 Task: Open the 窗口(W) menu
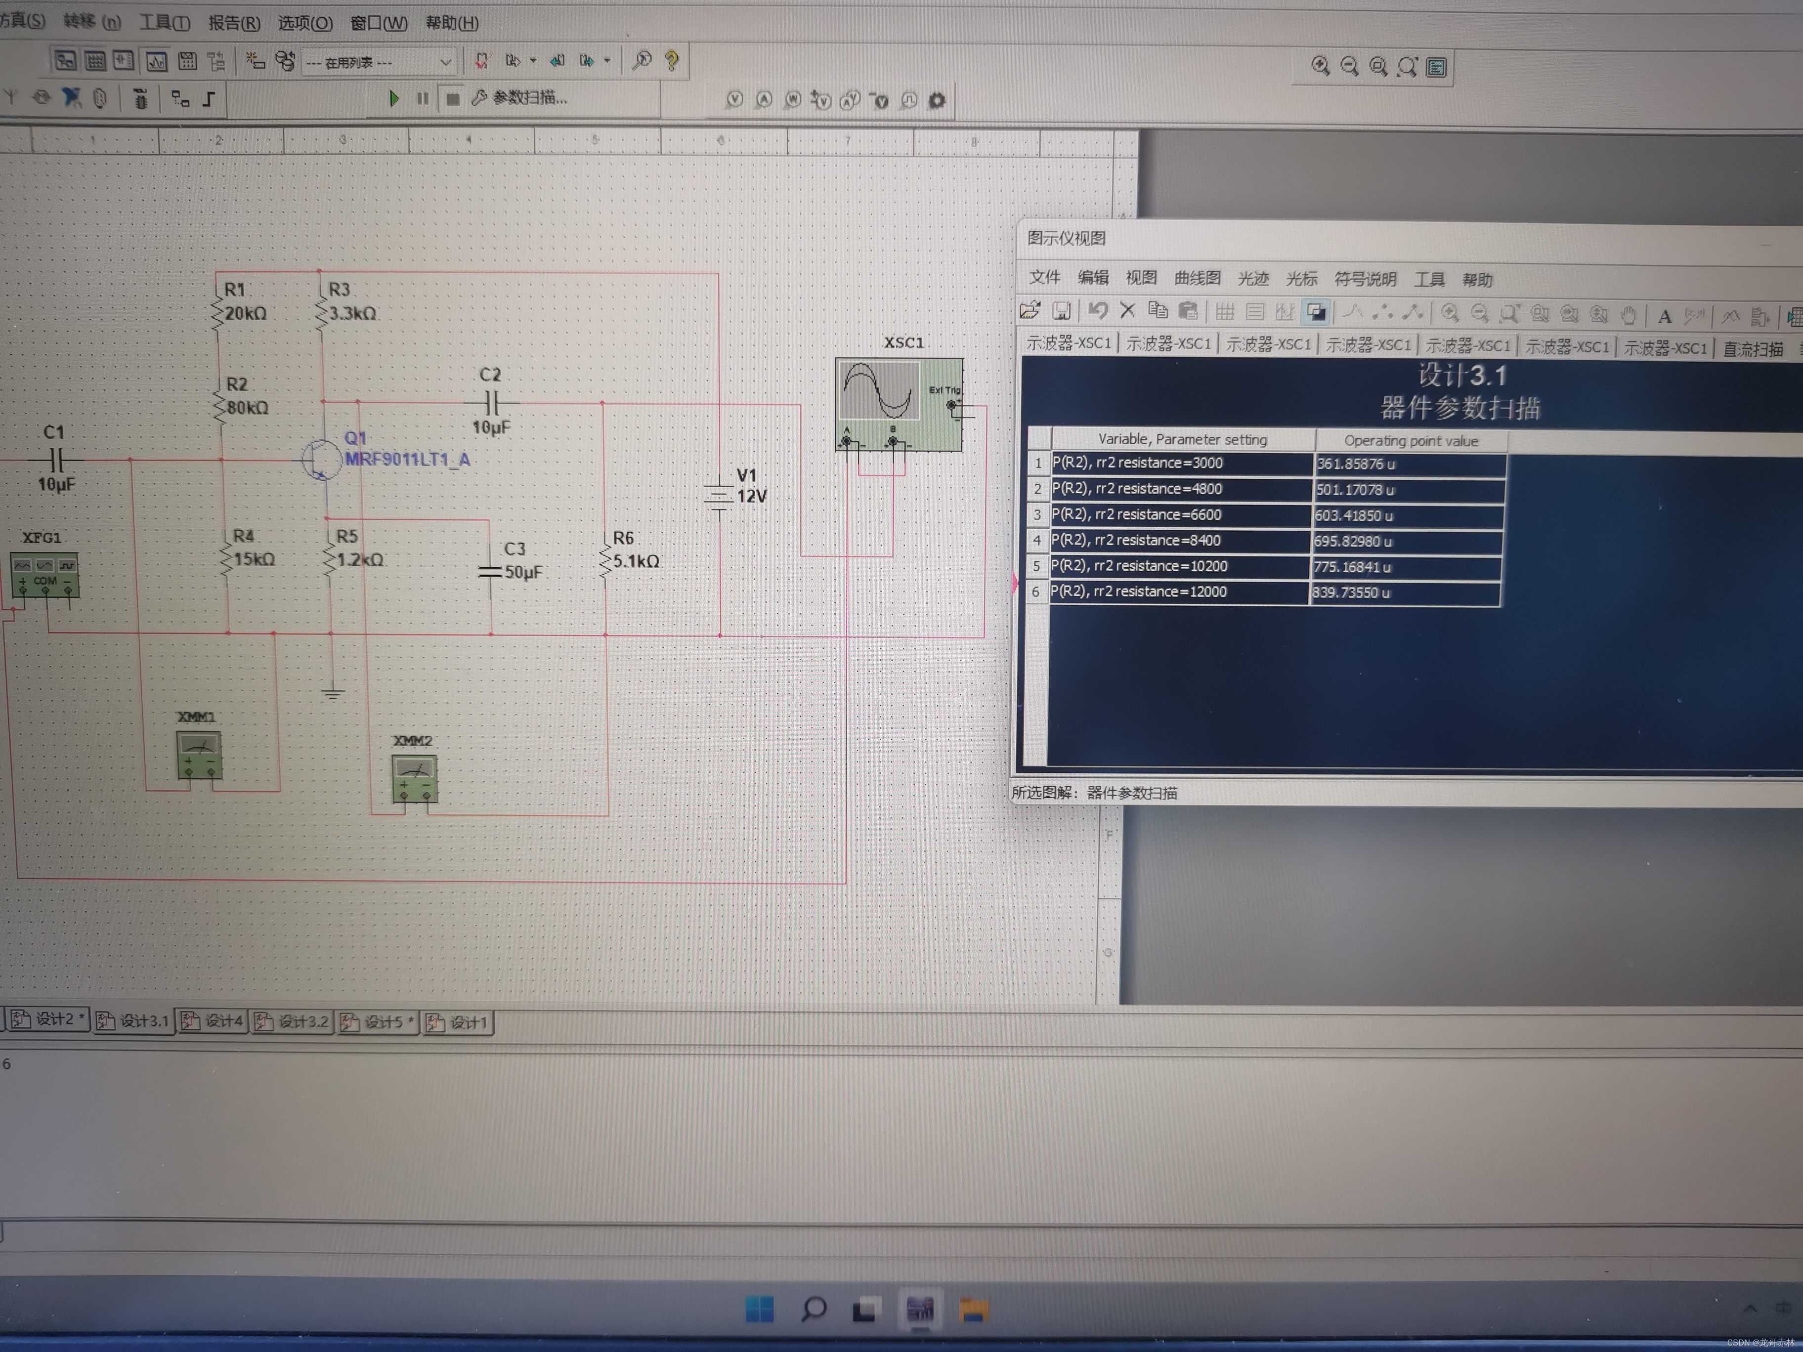379,23
